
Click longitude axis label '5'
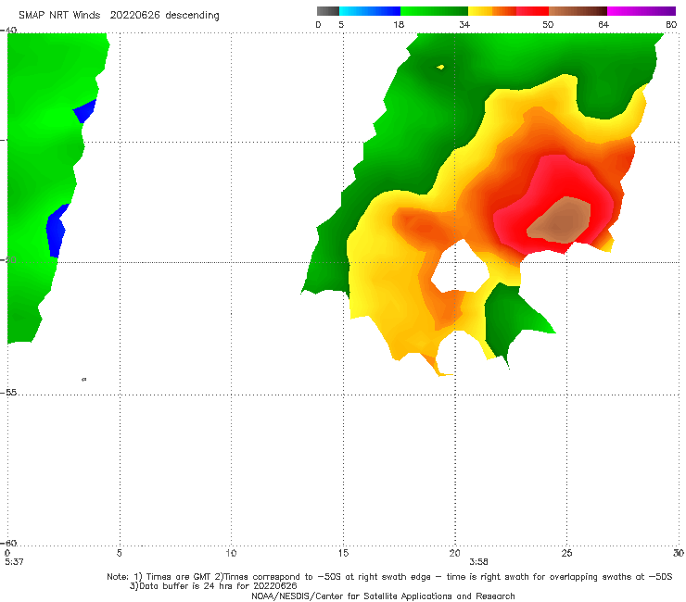click(119, 553)
